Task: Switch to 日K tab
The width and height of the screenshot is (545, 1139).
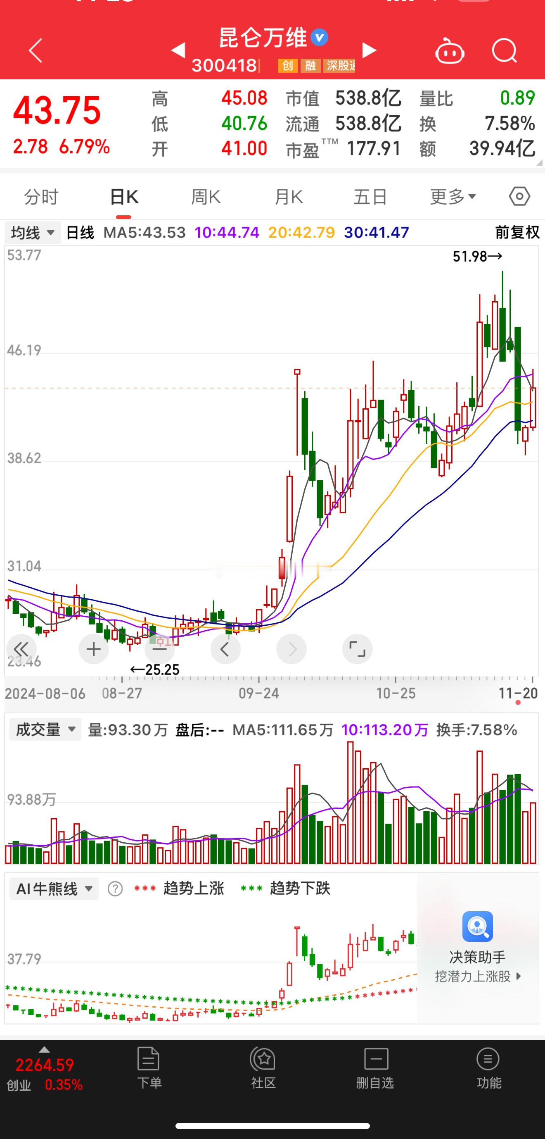Action: tap(124, 197)
